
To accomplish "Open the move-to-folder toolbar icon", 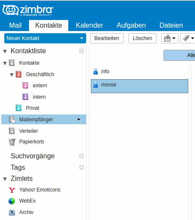I will click(170, 38).
